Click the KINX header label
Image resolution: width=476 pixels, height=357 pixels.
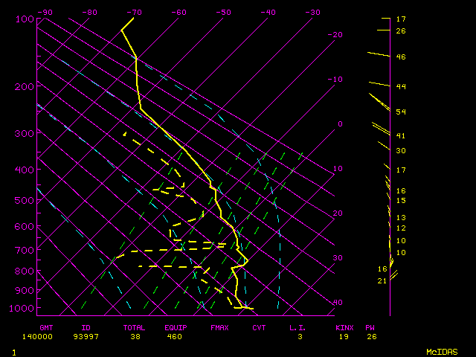(x=344, y=327)
